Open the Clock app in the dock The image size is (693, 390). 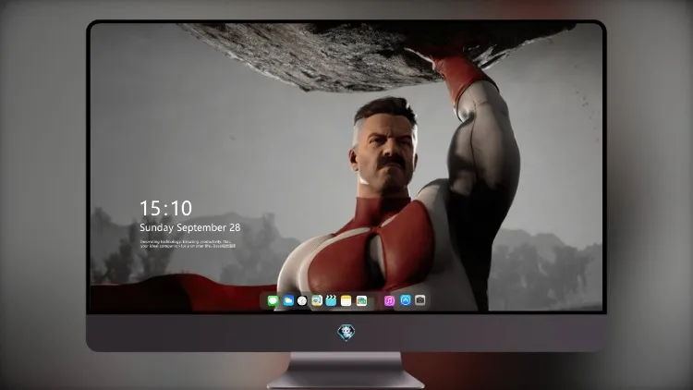point(302,300)
